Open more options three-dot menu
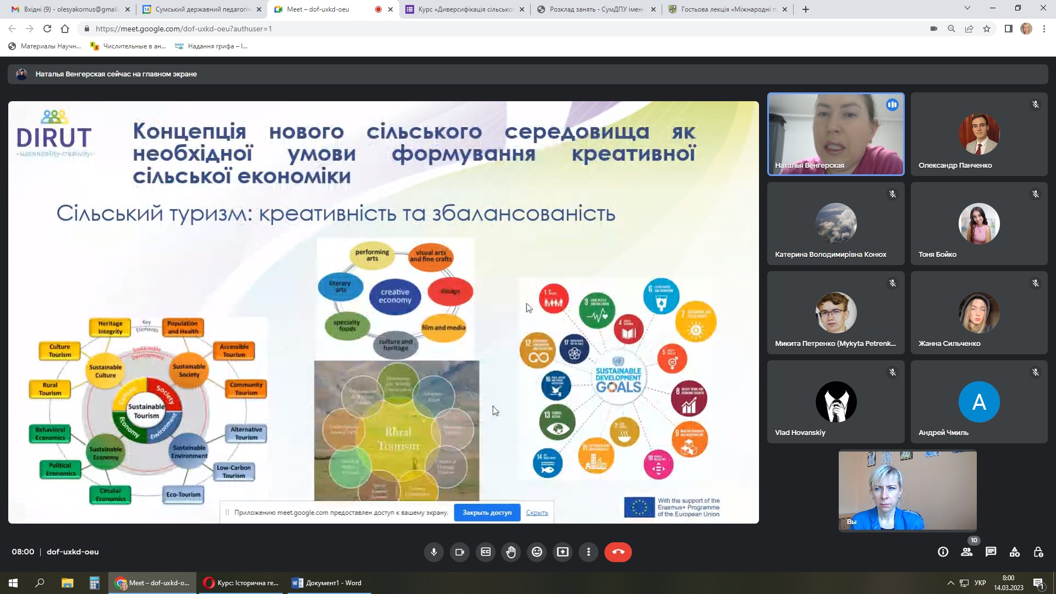Image resolution: width=1056 pixels, height=594 pixels. click(x=588, y=552)
